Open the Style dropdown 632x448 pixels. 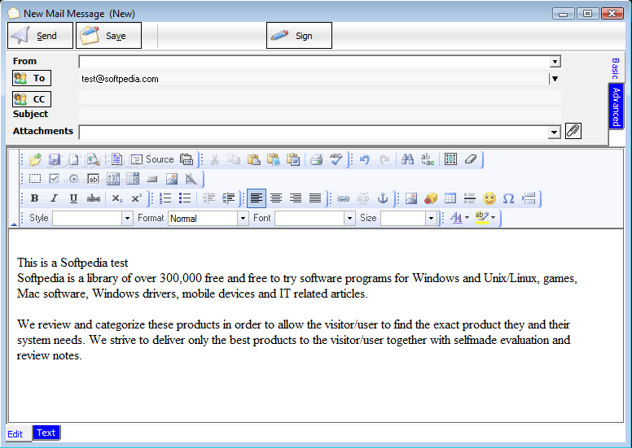pos(127,218)
